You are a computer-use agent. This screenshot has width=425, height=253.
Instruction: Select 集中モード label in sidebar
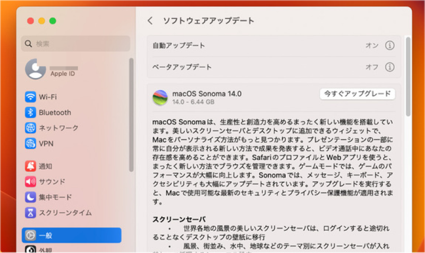pos(55,197)
